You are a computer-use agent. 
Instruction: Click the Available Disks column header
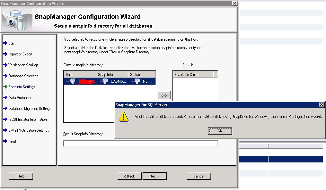tap(193, 74)
